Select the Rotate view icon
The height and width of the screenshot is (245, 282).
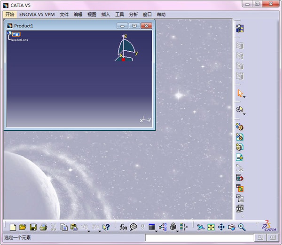click(231, 227)
